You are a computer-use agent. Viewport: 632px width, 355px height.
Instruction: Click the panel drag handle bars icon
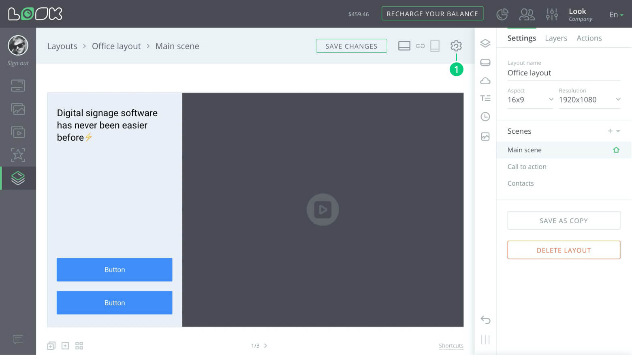click(x=485, y=340)
